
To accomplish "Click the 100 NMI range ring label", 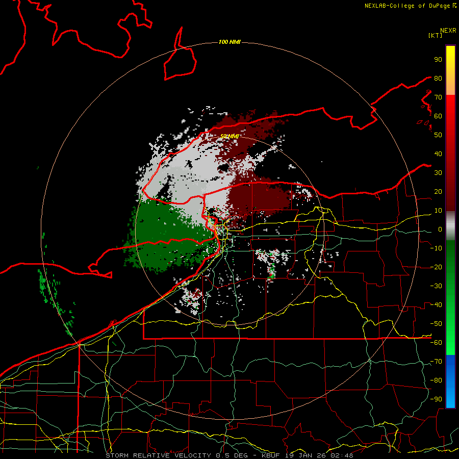I will 229,42.
